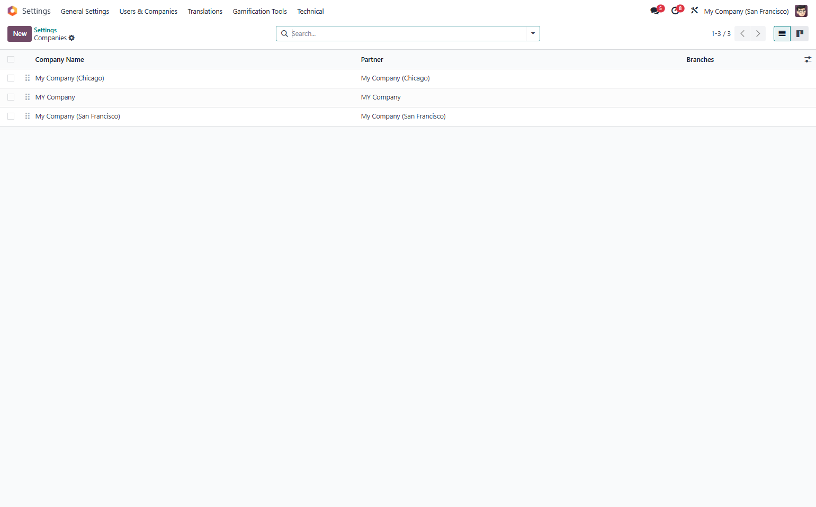This screenshot has width=816, height=507.
Task: Follow the Settings breadcrumb link
Action: [46, 30]
